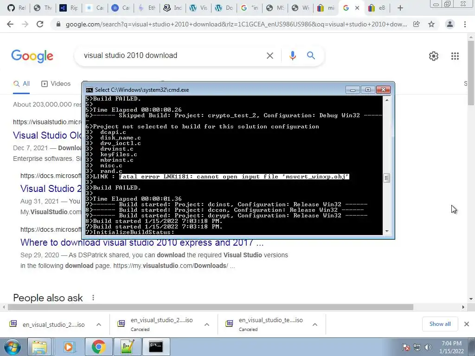Open a new browser tab
Screen dimensions: 475x356
400,8
